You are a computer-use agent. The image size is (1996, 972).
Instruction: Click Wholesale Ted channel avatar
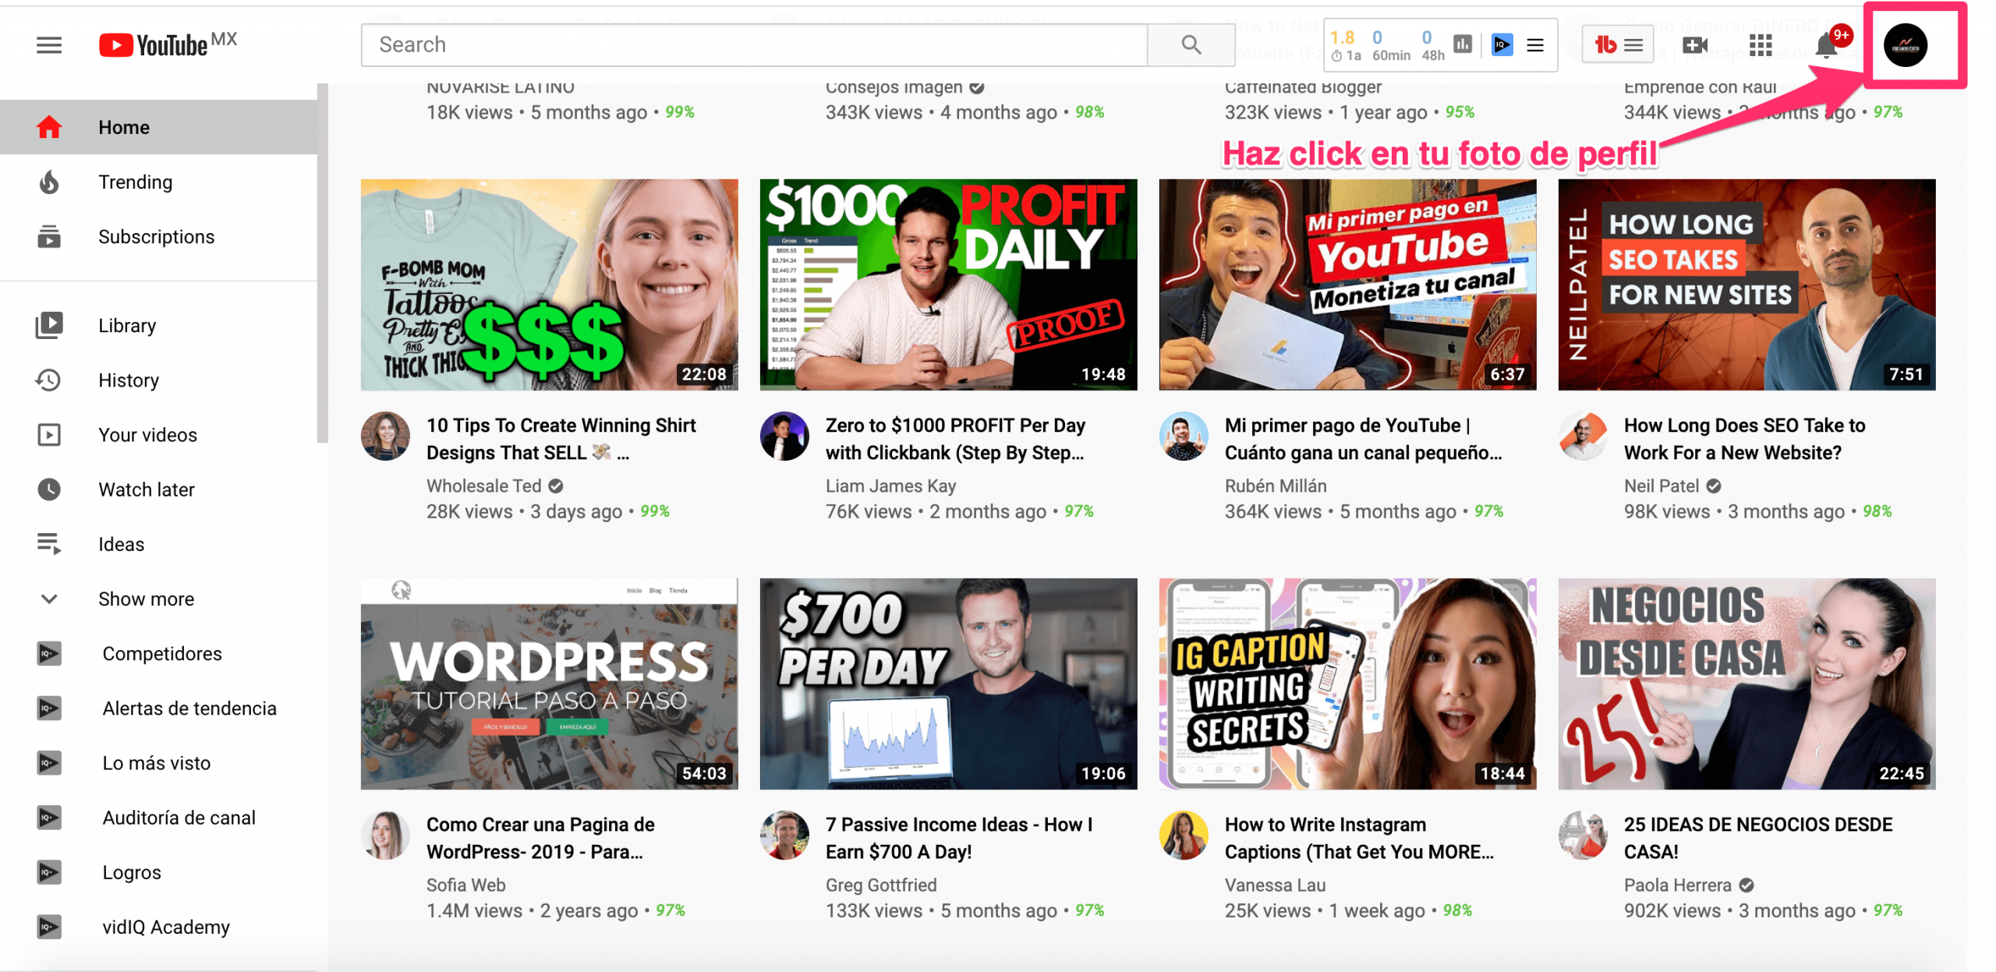click(x=385, y=437)
